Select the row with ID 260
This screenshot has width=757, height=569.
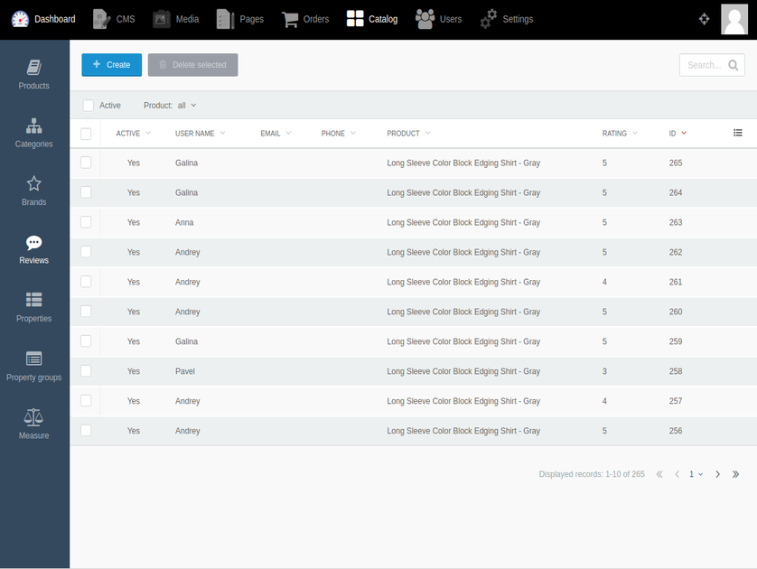86,312
